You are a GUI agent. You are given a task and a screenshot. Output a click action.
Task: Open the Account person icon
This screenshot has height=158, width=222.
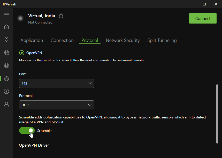[6, 104]
